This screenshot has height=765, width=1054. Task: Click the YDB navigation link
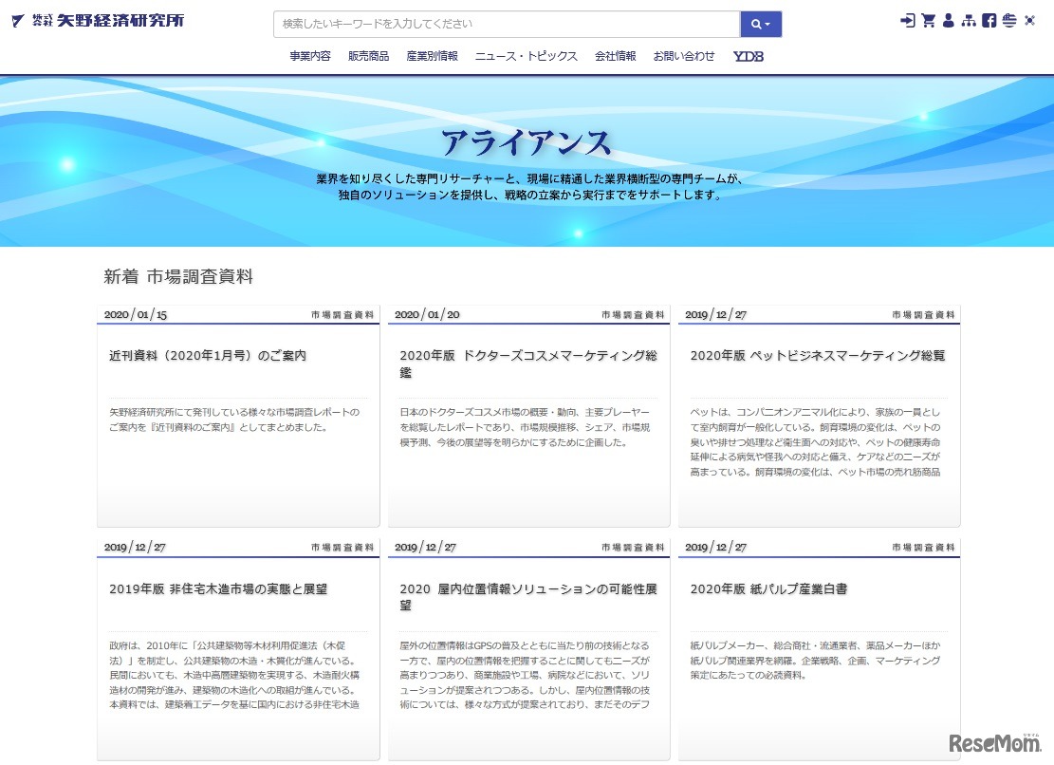pos(748,56)
